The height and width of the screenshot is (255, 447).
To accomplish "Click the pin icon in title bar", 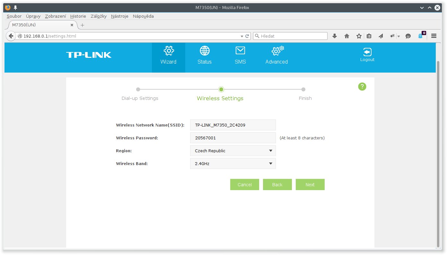I will (x=15, y=7).
